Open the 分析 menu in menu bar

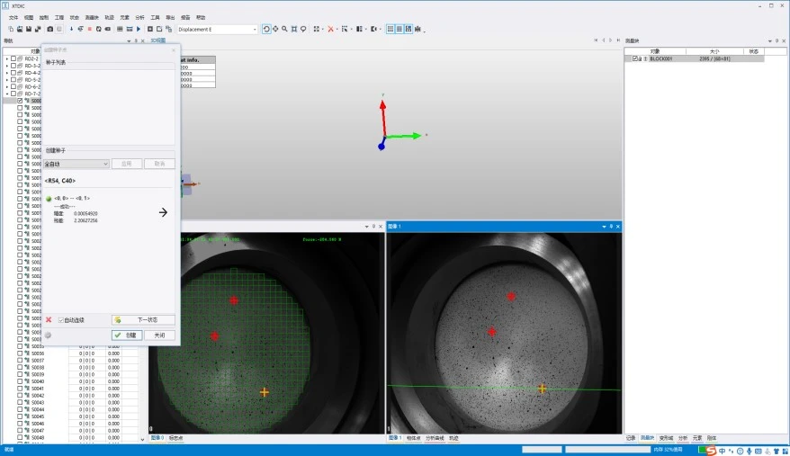point(139,18)
